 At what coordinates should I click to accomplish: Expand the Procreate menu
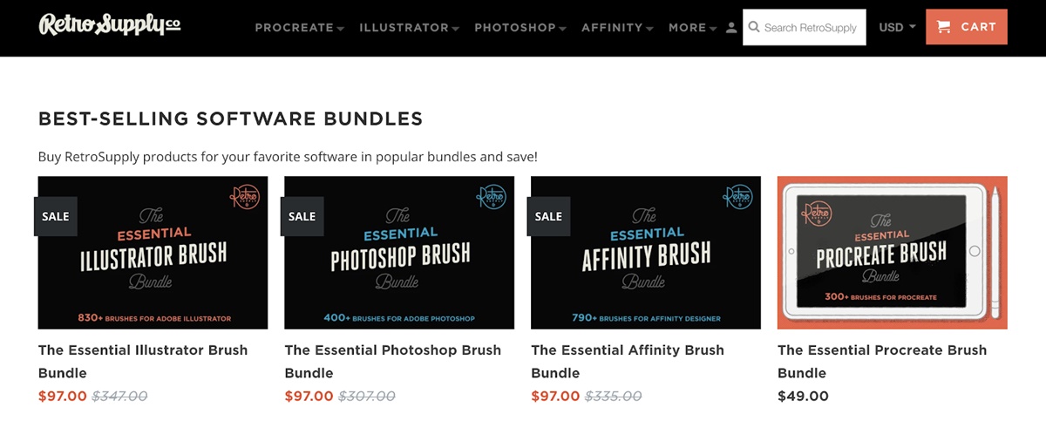click(299, 28)
